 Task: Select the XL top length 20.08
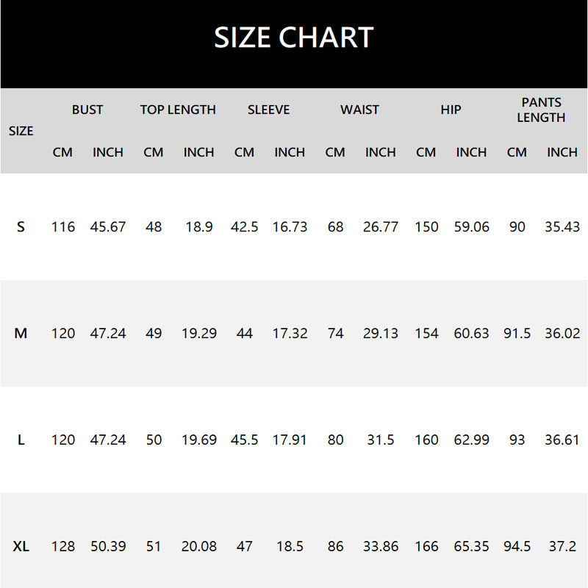pyautogui.click(x=199, y=547)
